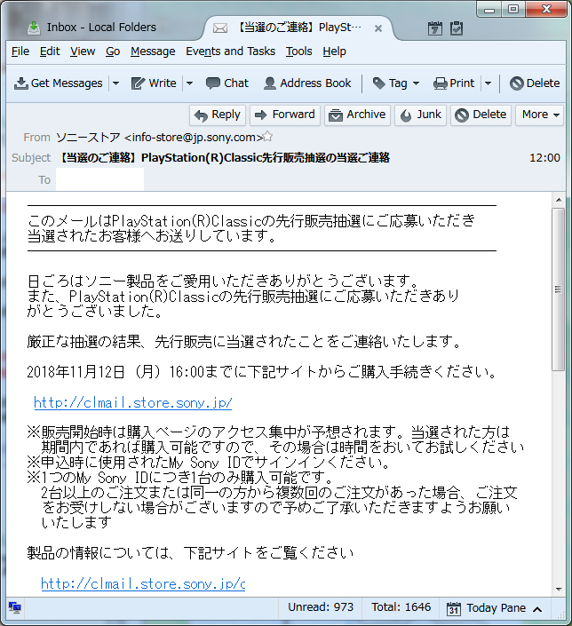This screenshot has width=572, height=626.
Task: Open the Tools menu
Action: point(298,52)
